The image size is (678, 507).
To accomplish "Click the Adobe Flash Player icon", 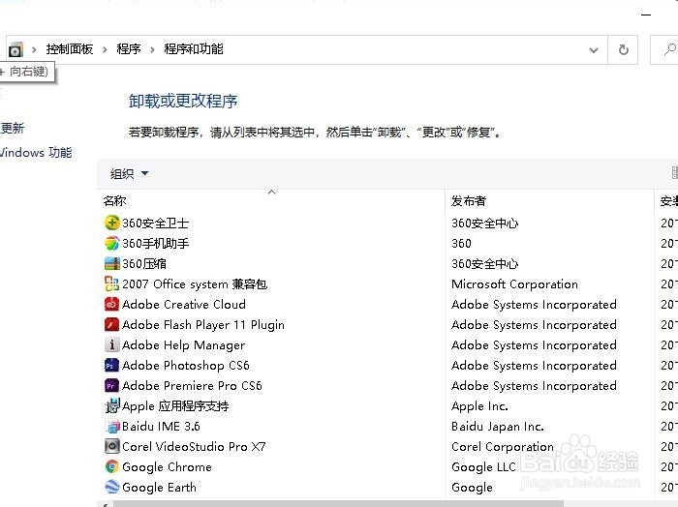I will (112, 324).
